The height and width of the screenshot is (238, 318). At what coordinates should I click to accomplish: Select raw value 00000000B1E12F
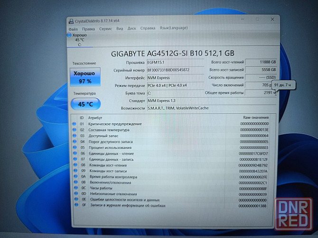(253, 159)
